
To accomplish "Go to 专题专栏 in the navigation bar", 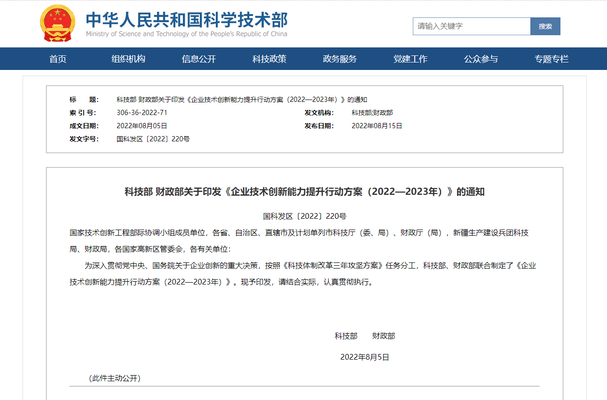I will click(552, 59).
